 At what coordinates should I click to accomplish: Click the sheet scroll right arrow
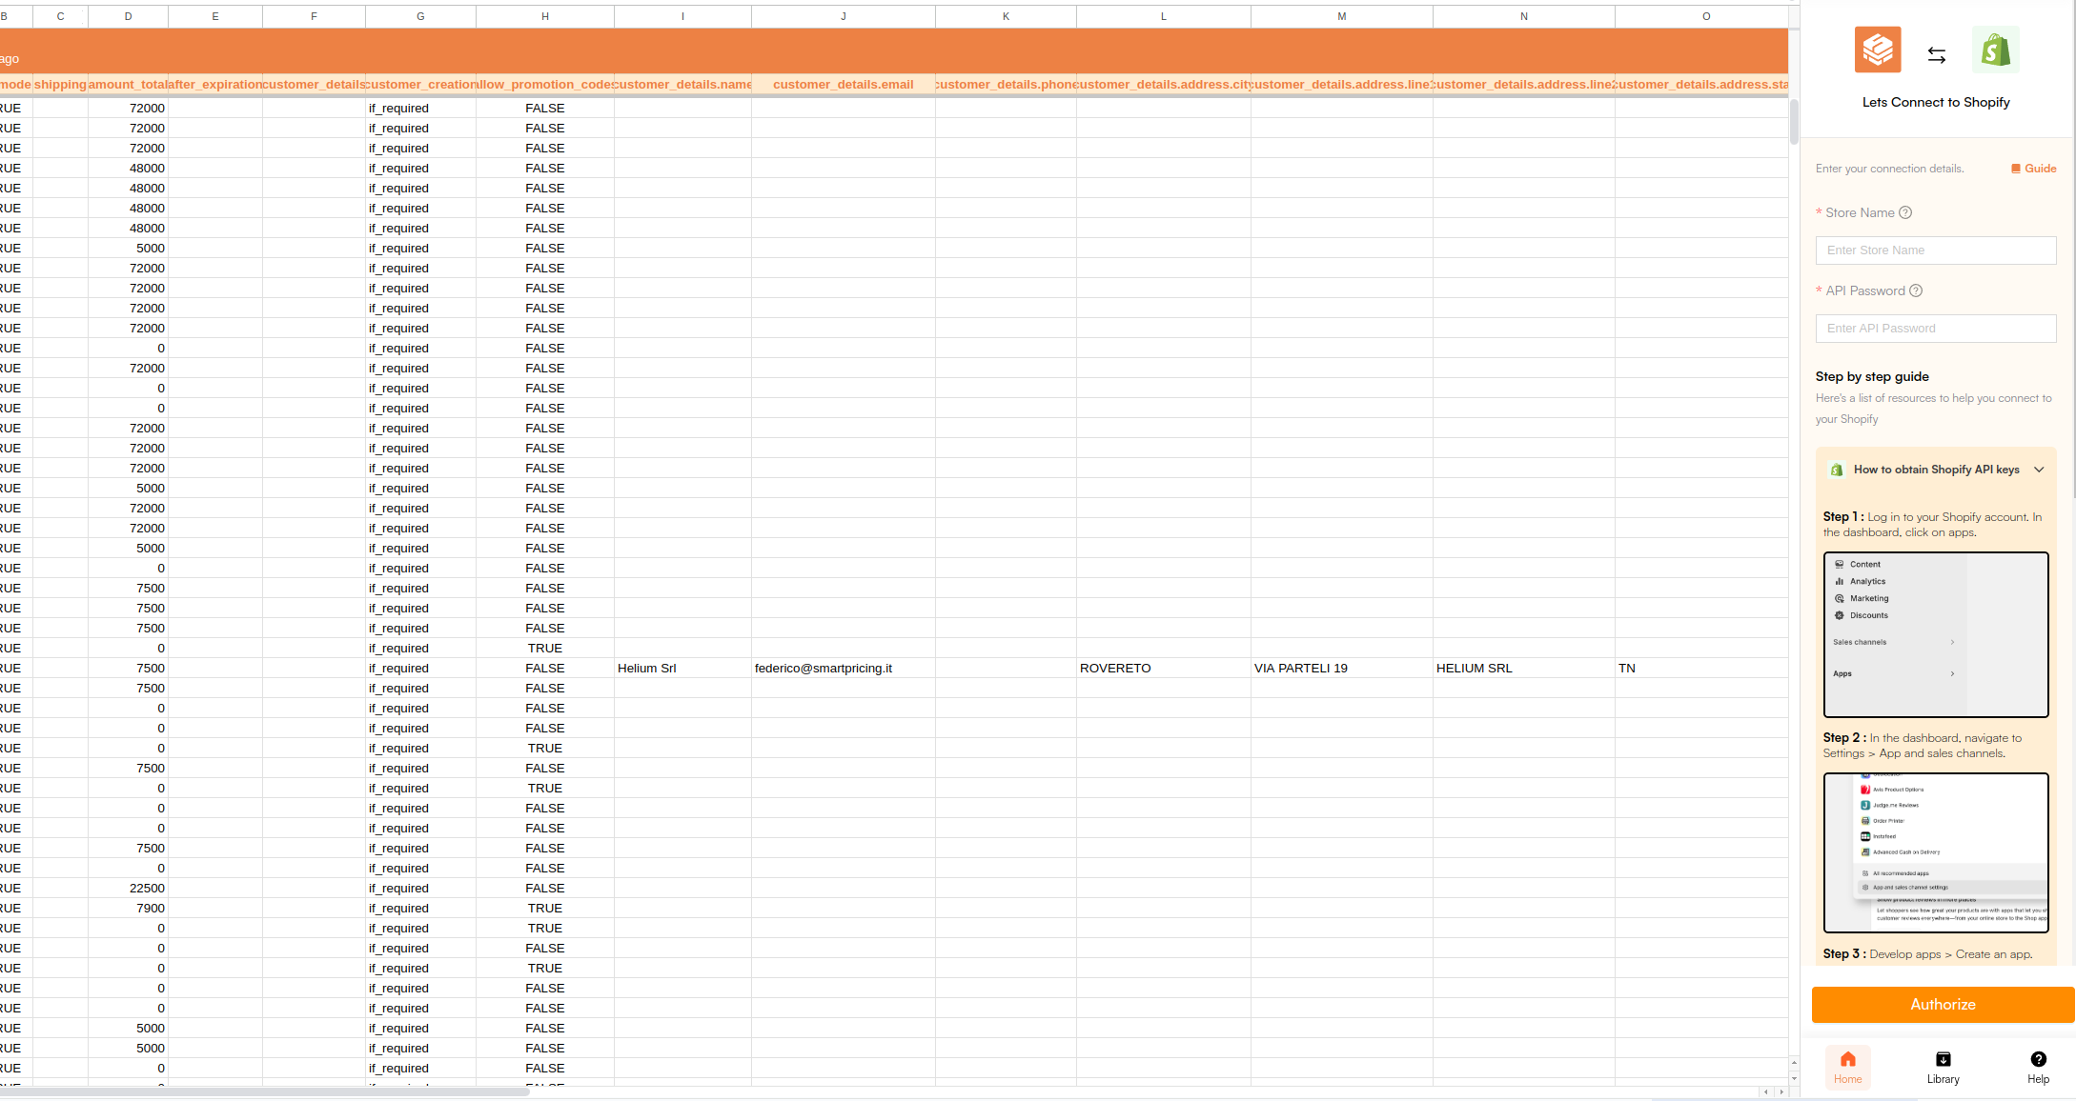(1781, 1091)
